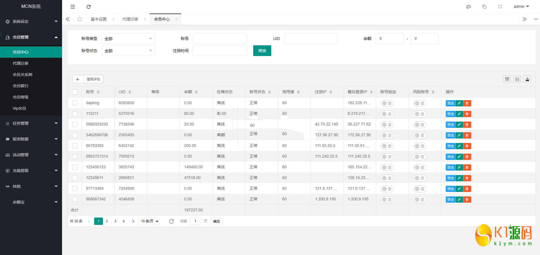Open 会员关系树 in the sidebar

(23, 75)
